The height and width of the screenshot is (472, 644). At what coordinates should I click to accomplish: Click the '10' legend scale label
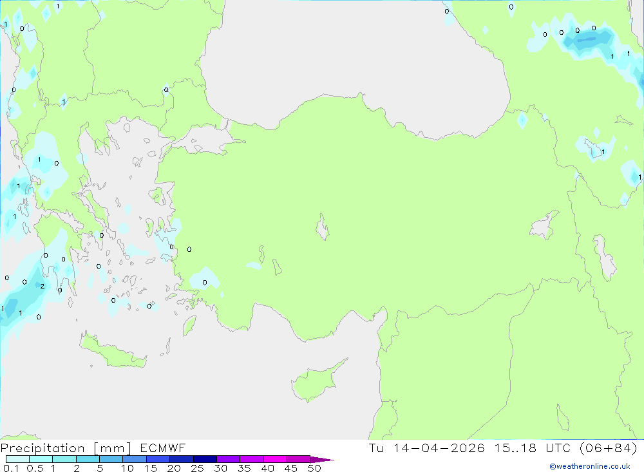click(128, 468)
